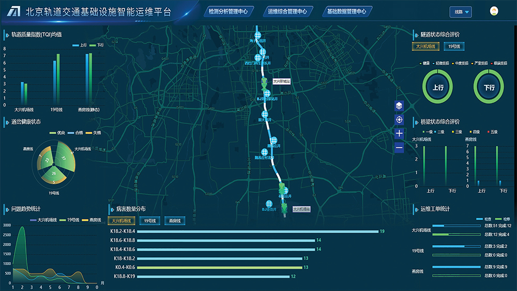Image resolution: width=517 pixels, height=291 pixels.
Task: Go to 基础数据管理中心 in top navigation
Action: 347,11
